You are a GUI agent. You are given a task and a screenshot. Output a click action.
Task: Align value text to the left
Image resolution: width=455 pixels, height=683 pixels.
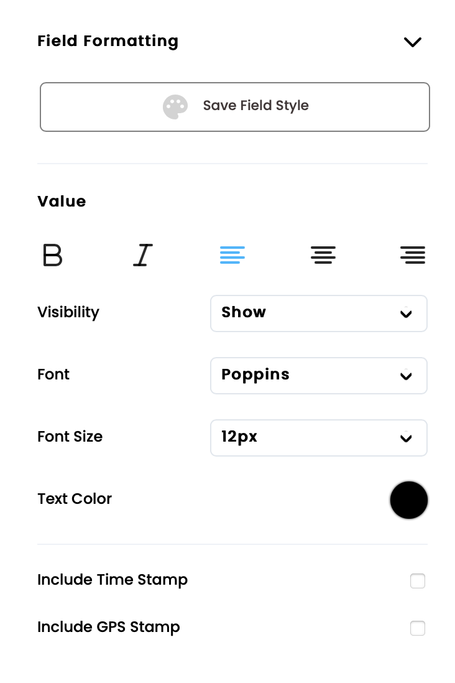[x=232, y=255]
